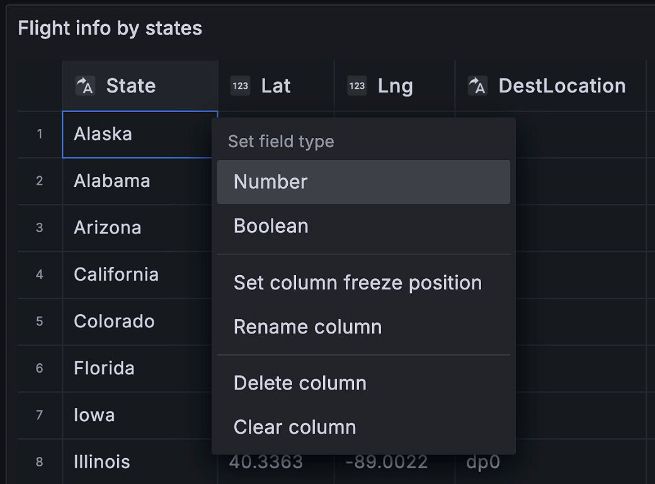Click the text type icon on DestLocation column
The width and height of the screenshot is (655, 484).
[x=478, y=86]
